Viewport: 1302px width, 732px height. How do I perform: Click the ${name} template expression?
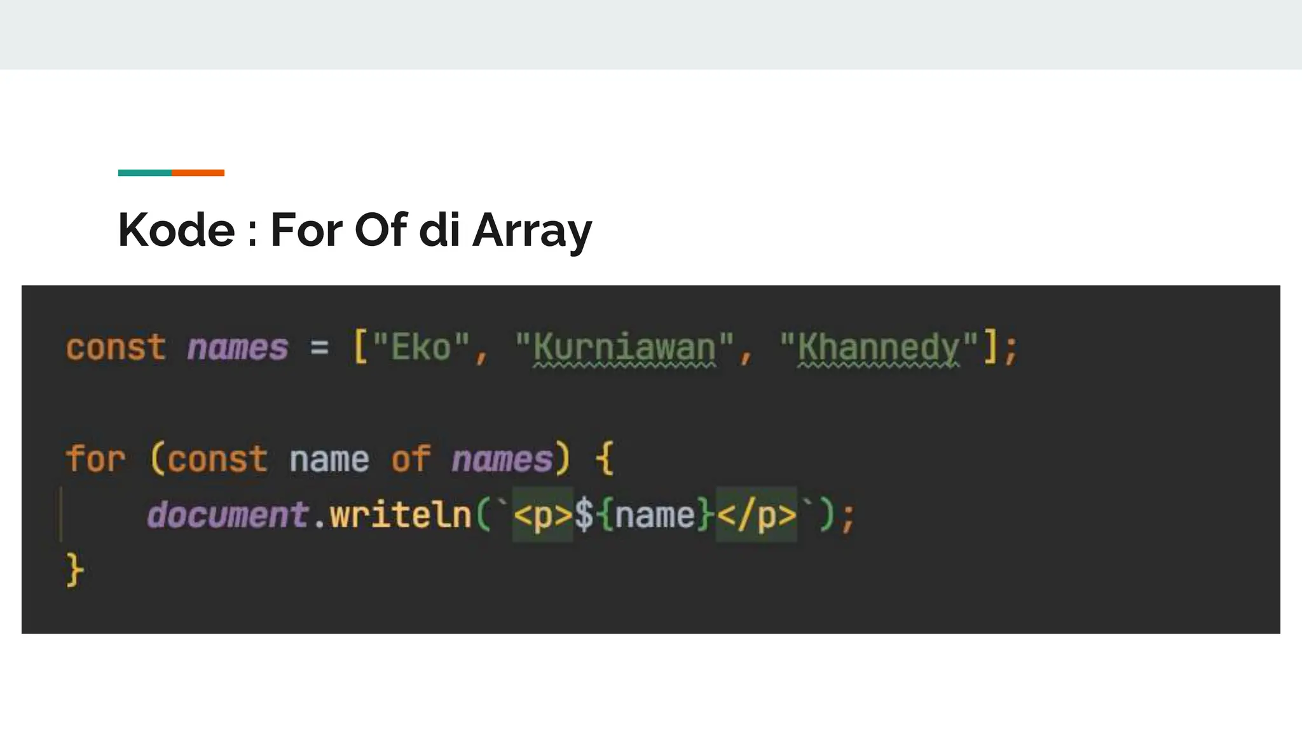645,515
